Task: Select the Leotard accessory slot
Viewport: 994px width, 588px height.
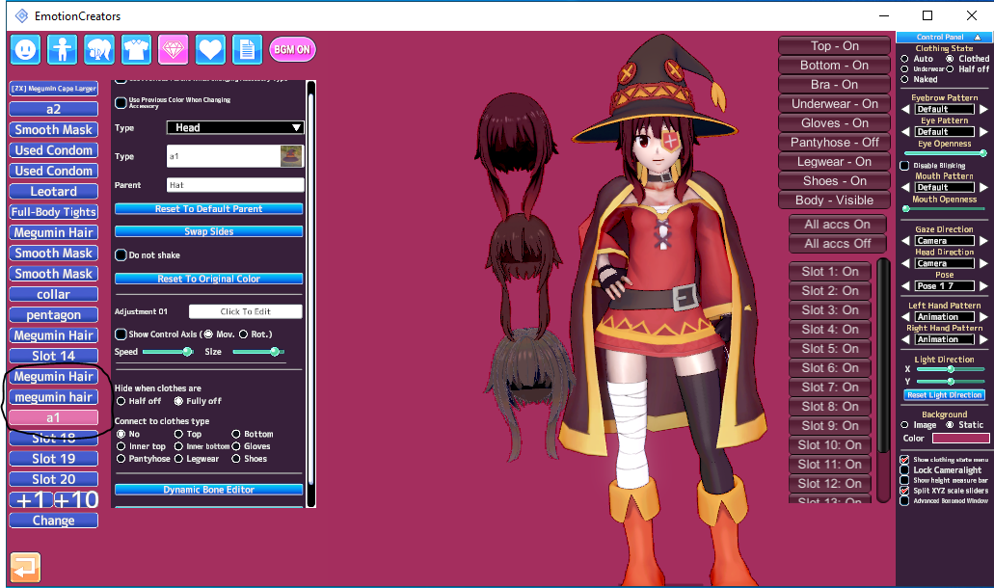Action: click(x=54, y=192)
